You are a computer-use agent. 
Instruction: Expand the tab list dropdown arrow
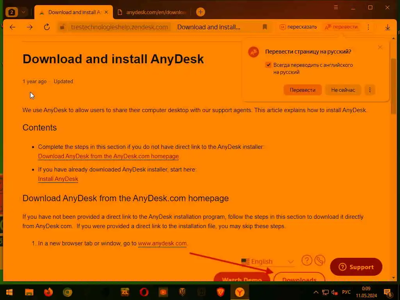[x=23, y=12]
